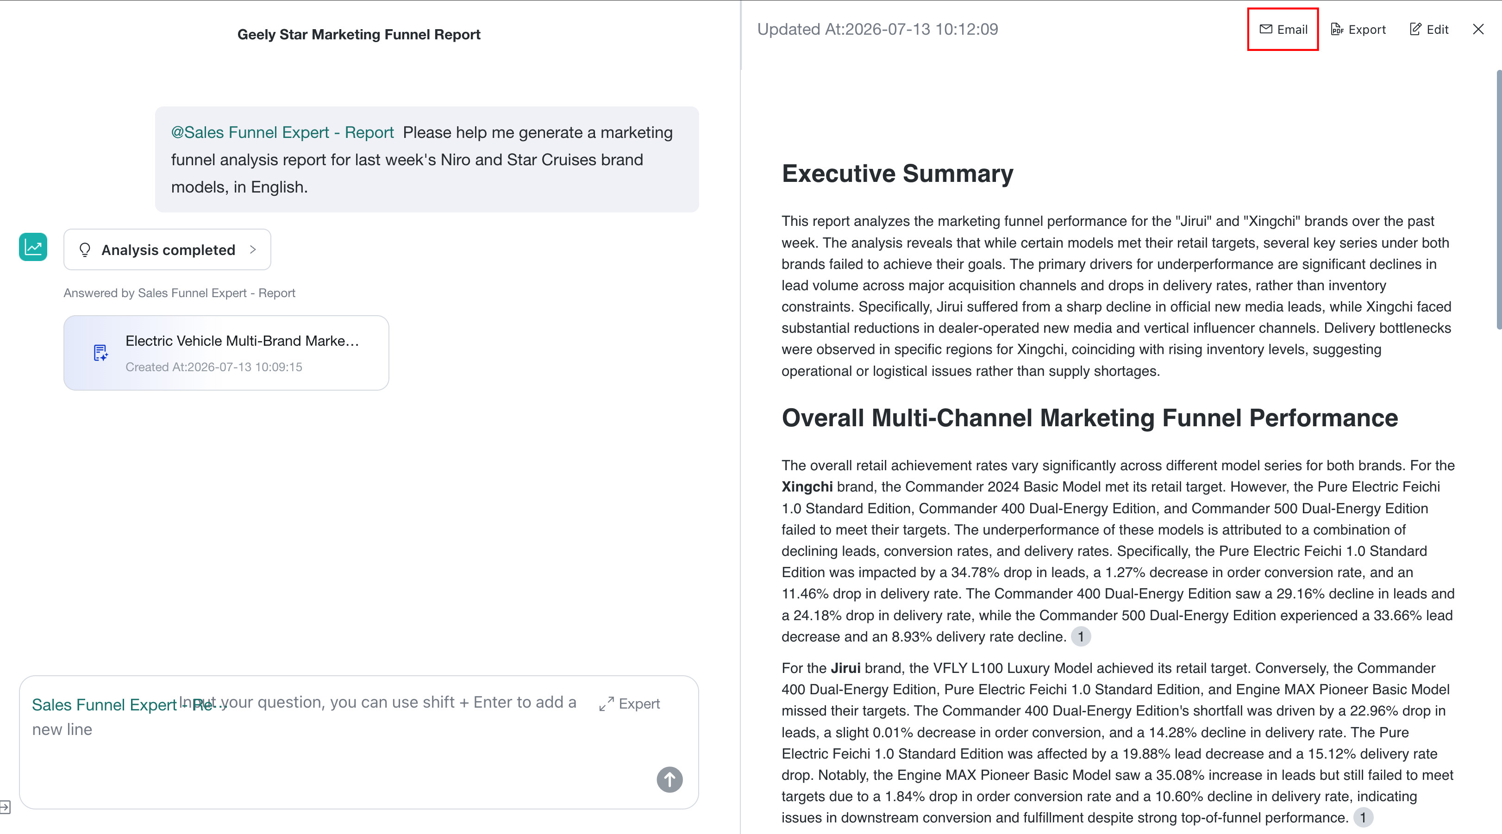1502x834 pixels.
Task: Click the report panel vertical scrollbar
Action: pyautogui.click(x=1498, y=200)
